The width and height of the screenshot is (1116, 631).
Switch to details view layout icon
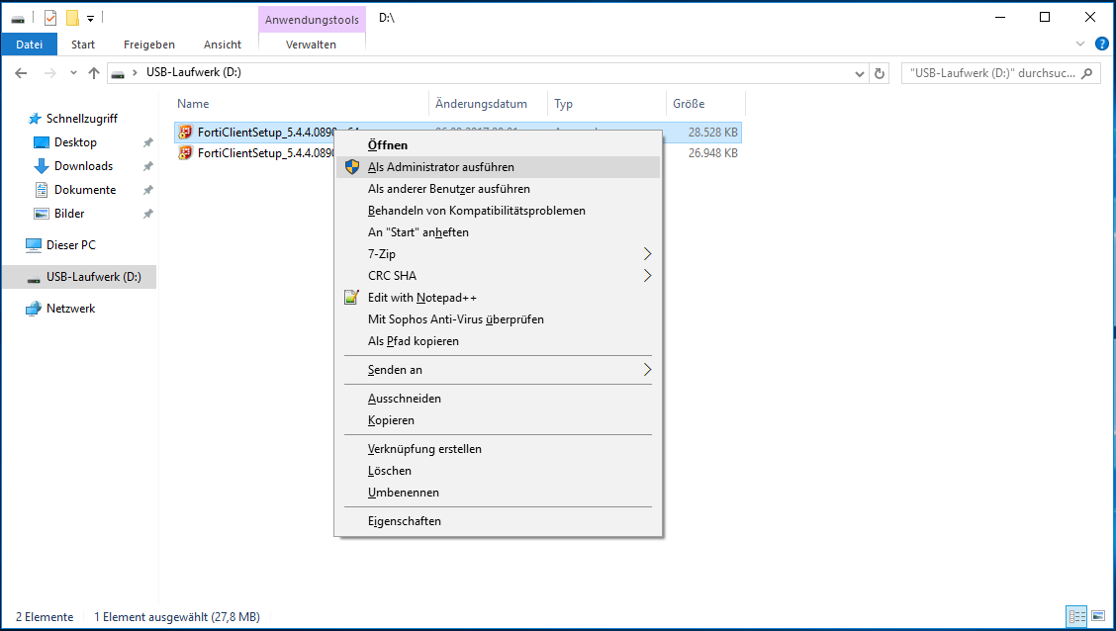[1076, 616]
